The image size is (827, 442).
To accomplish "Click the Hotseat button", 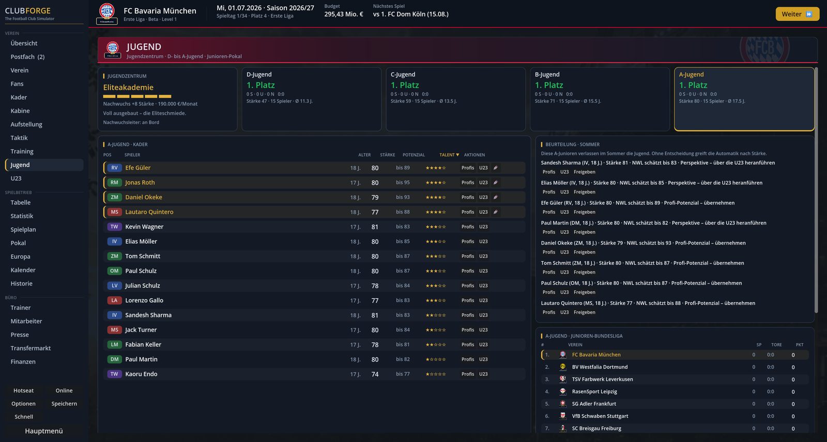I will [24, 391].
